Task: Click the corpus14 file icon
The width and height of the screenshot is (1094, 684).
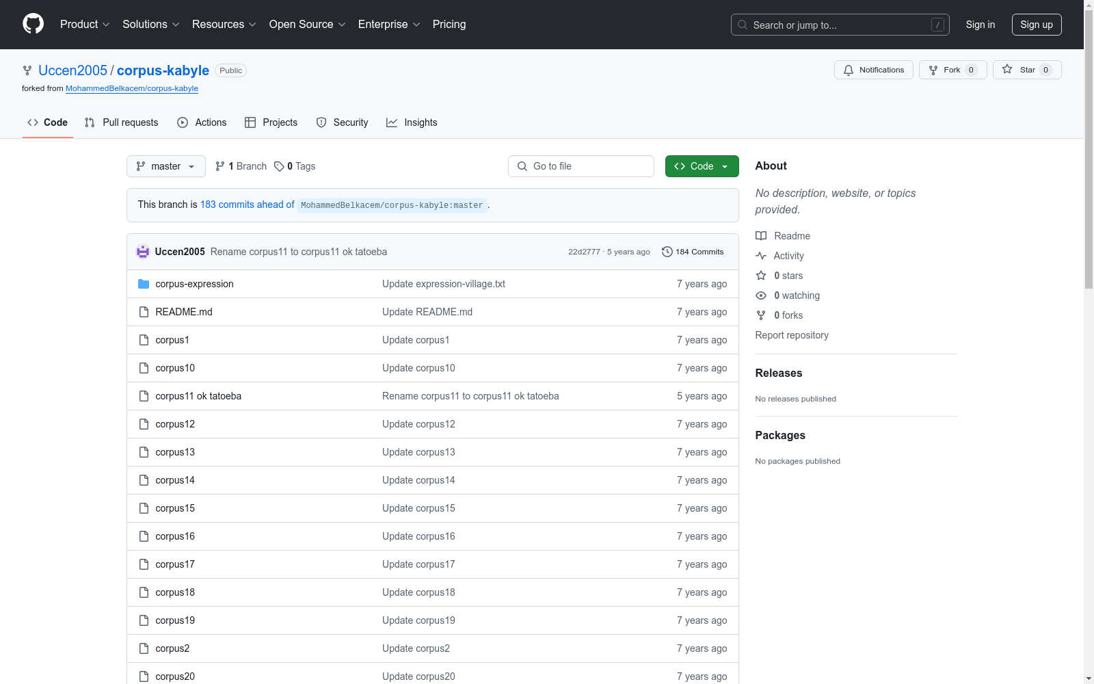Action: (x=144, y=480)
